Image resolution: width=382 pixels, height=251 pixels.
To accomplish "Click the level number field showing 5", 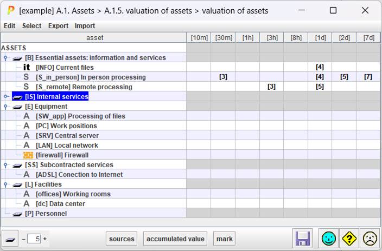I will 34,239.
